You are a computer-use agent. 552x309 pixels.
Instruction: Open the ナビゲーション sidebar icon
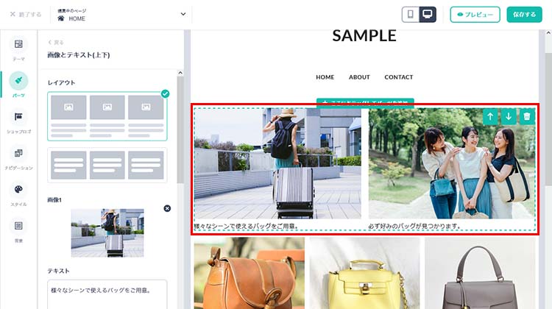(x=18, y=153)
